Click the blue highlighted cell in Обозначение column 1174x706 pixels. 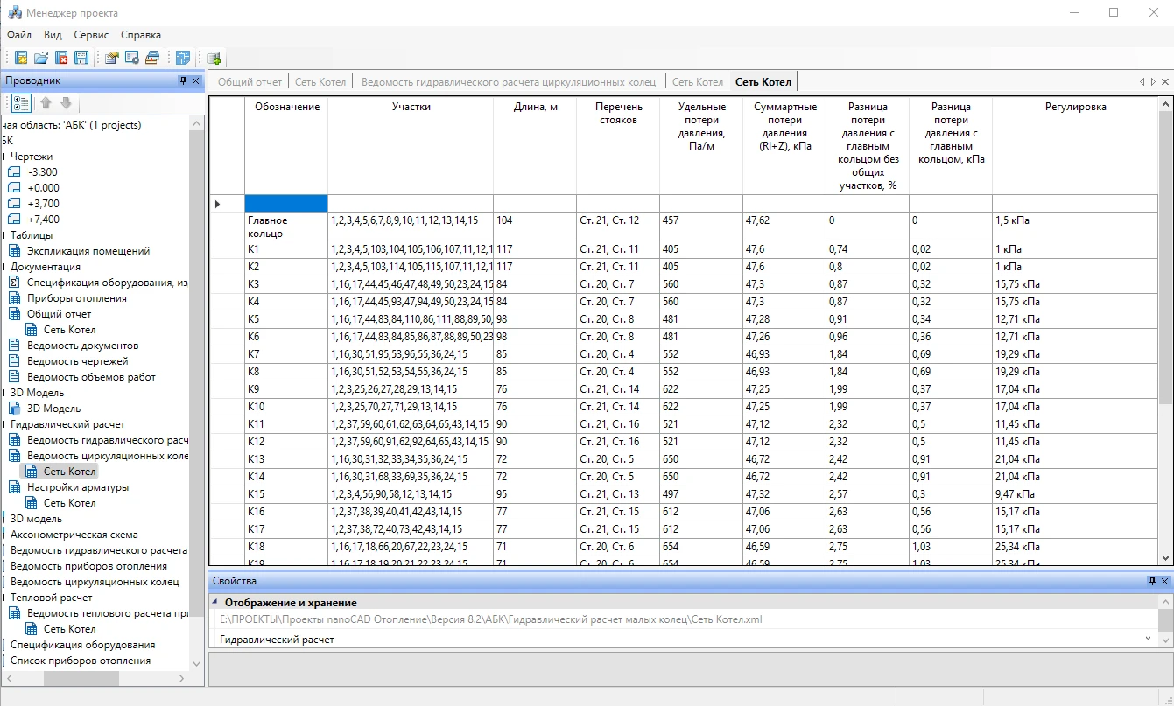286,204
